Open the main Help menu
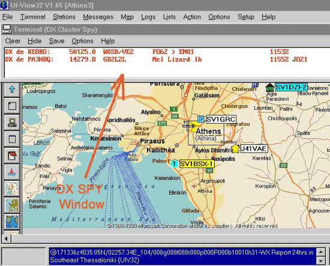This screenshot has width=330, height=266. [x=269, y=17]
